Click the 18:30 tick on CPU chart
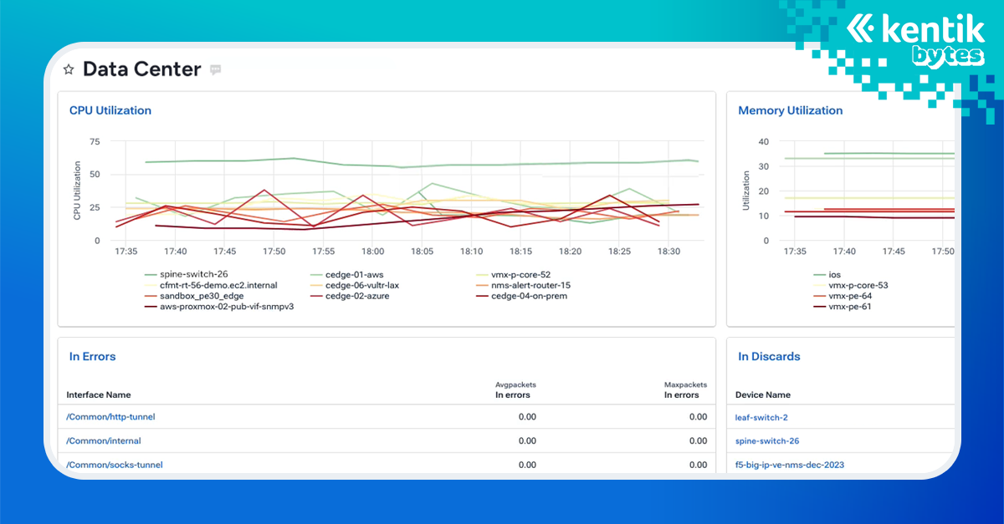The width and height of the screenshot is (1004, 524). [x=668, y=252]
